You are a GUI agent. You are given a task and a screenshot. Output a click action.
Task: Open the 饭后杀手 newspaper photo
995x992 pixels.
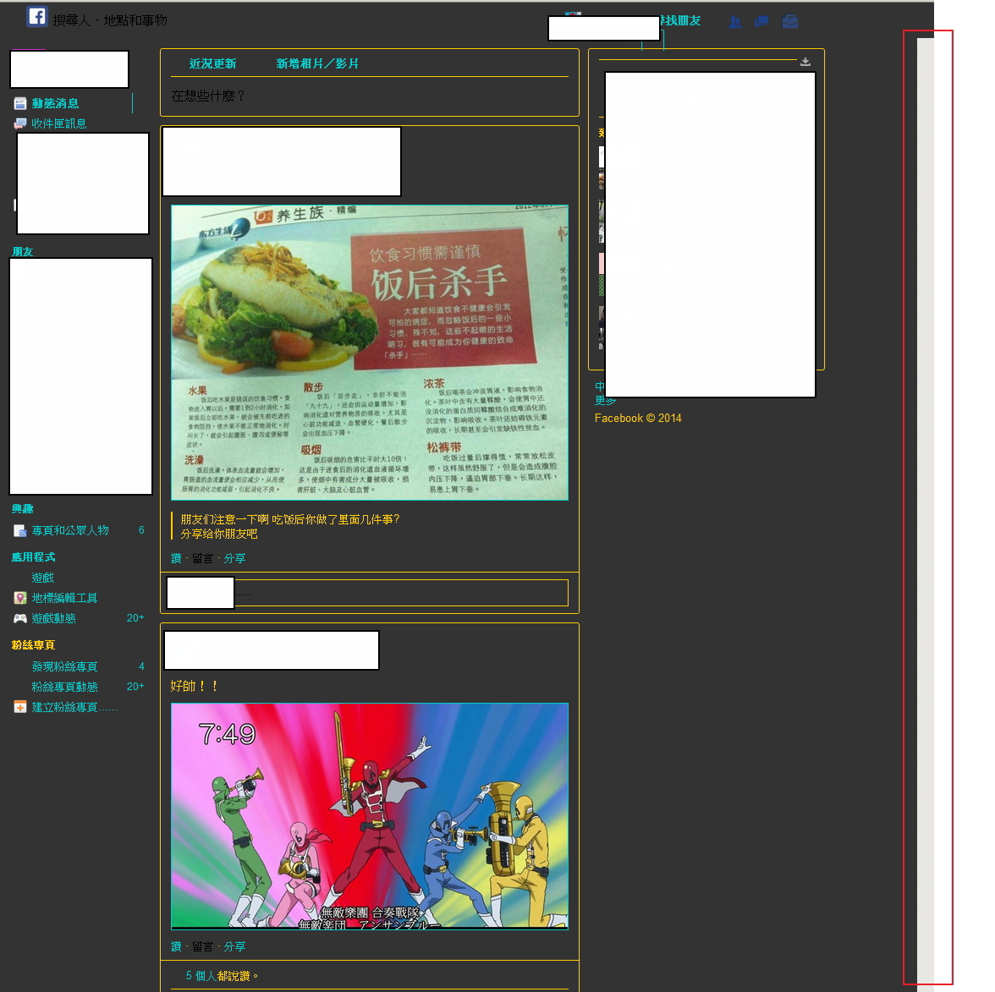[x=369, y=353]
